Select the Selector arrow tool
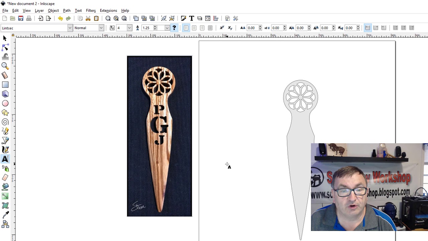Image resolution: width=428 pixels, height=241 pixels. point(5,38)
